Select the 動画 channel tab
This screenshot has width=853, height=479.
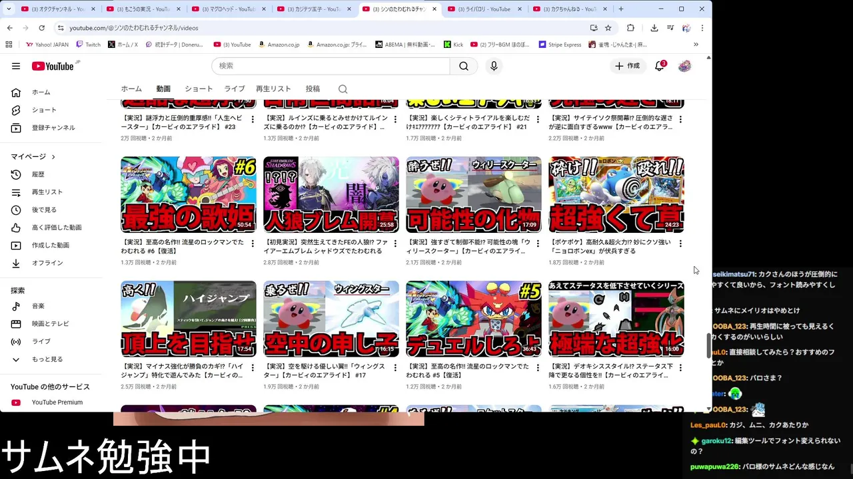click(163, 89)
